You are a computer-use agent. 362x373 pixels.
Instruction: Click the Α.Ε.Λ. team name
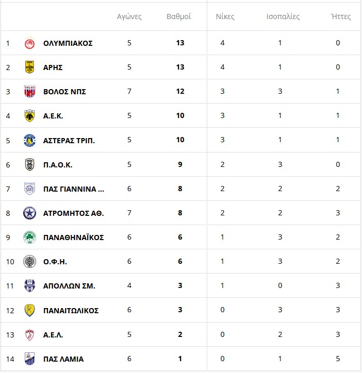tap(53, 335)
